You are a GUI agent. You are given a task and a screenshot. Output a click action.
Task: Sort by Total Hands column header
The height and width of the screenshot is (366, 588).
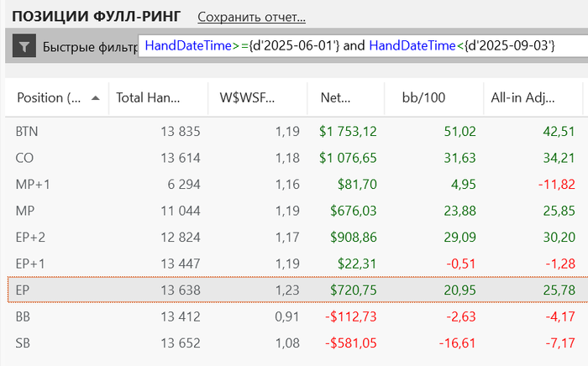point(149,98)
